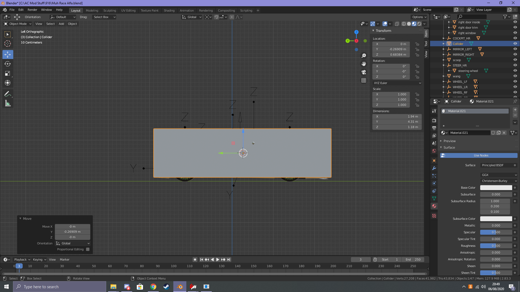
Task: Pick the Annotate tool
Action: point(8,94)
